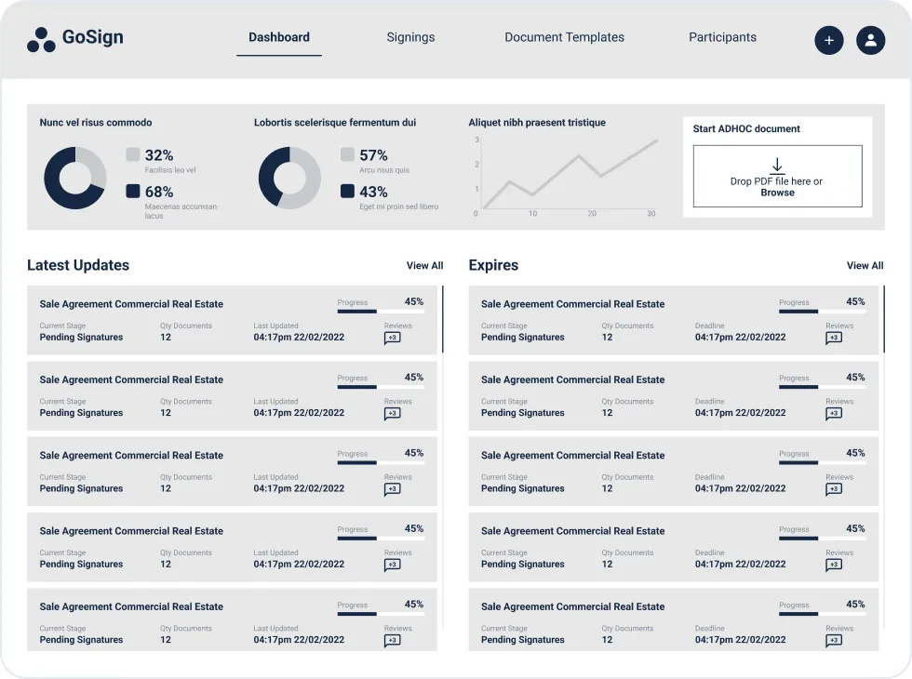Click the download arrow in the drop zone
Viewport: 912px width, 679px height.
[x=777, y=165]
